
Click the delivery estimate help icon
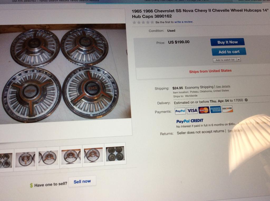pyautogui.click(x=246, y=100)
